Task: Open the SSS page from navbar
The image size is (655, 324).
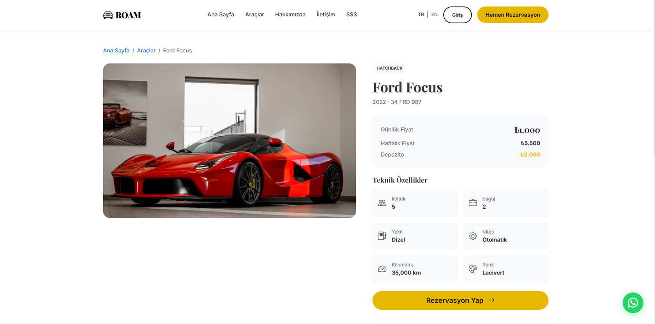Action: coord(352,15)
